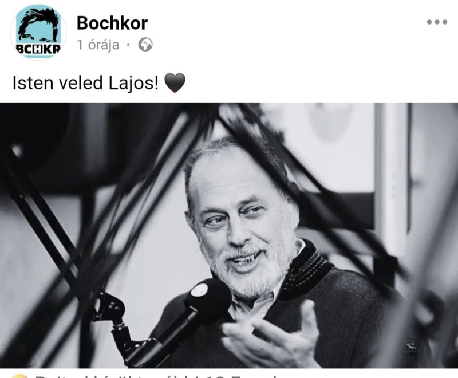
Task: Select the "Isten veled Lajos!" post text
Action: coord(85,82)
